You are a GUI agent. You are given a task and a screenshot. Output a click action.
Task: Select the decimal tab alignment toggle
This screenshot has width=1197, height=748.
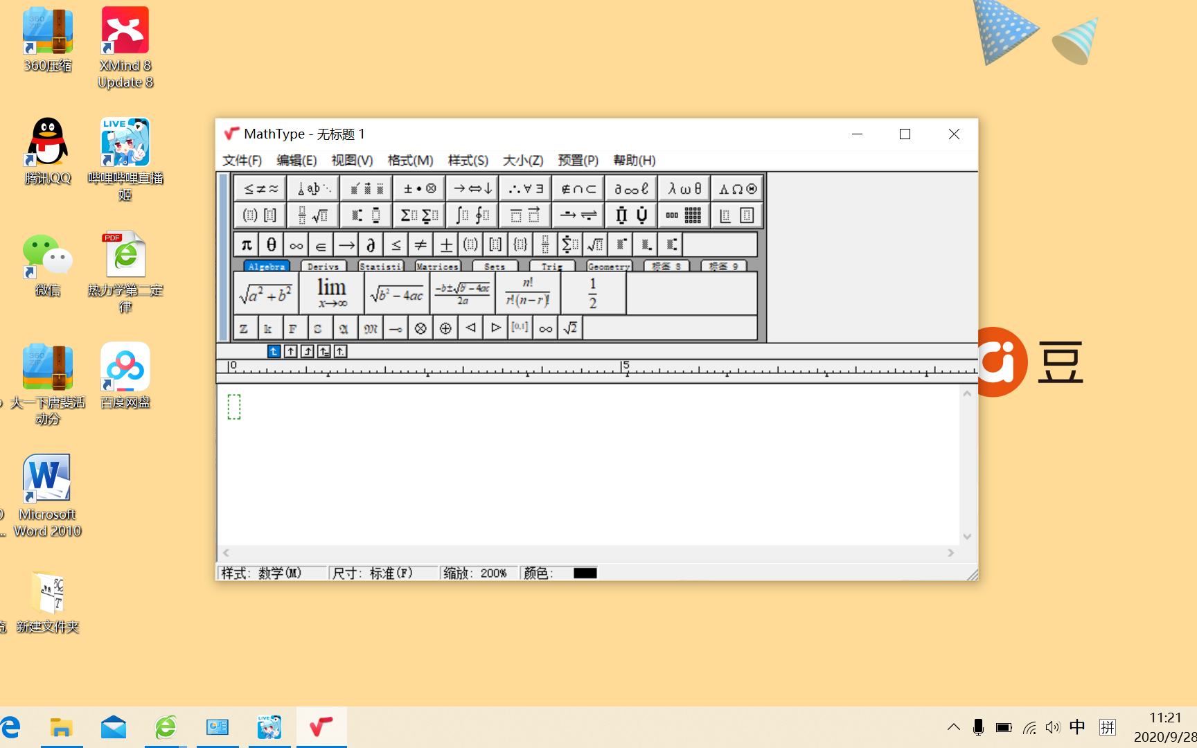[340, 351]
